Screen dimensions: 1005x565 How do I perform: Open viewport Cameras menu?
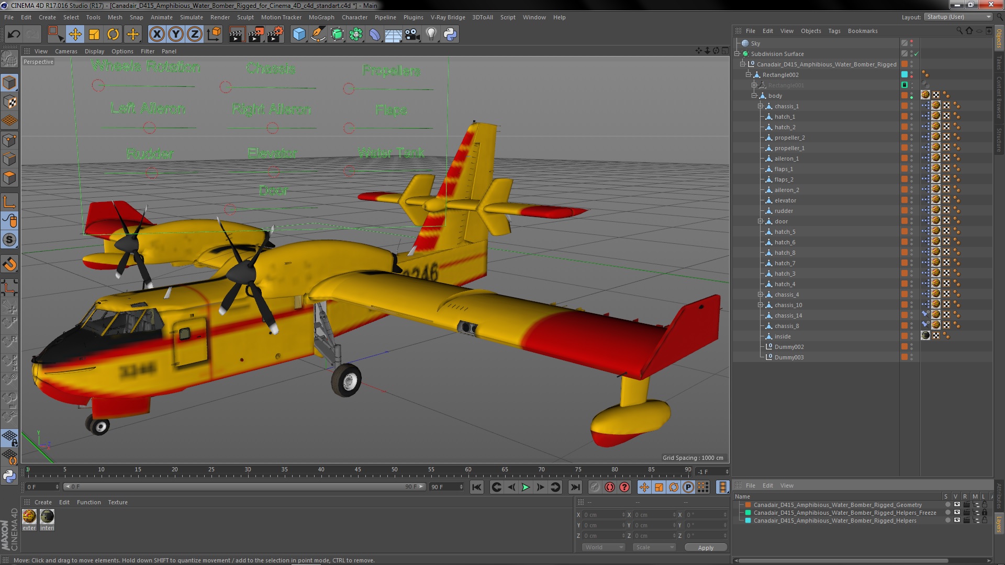(66, 51)
